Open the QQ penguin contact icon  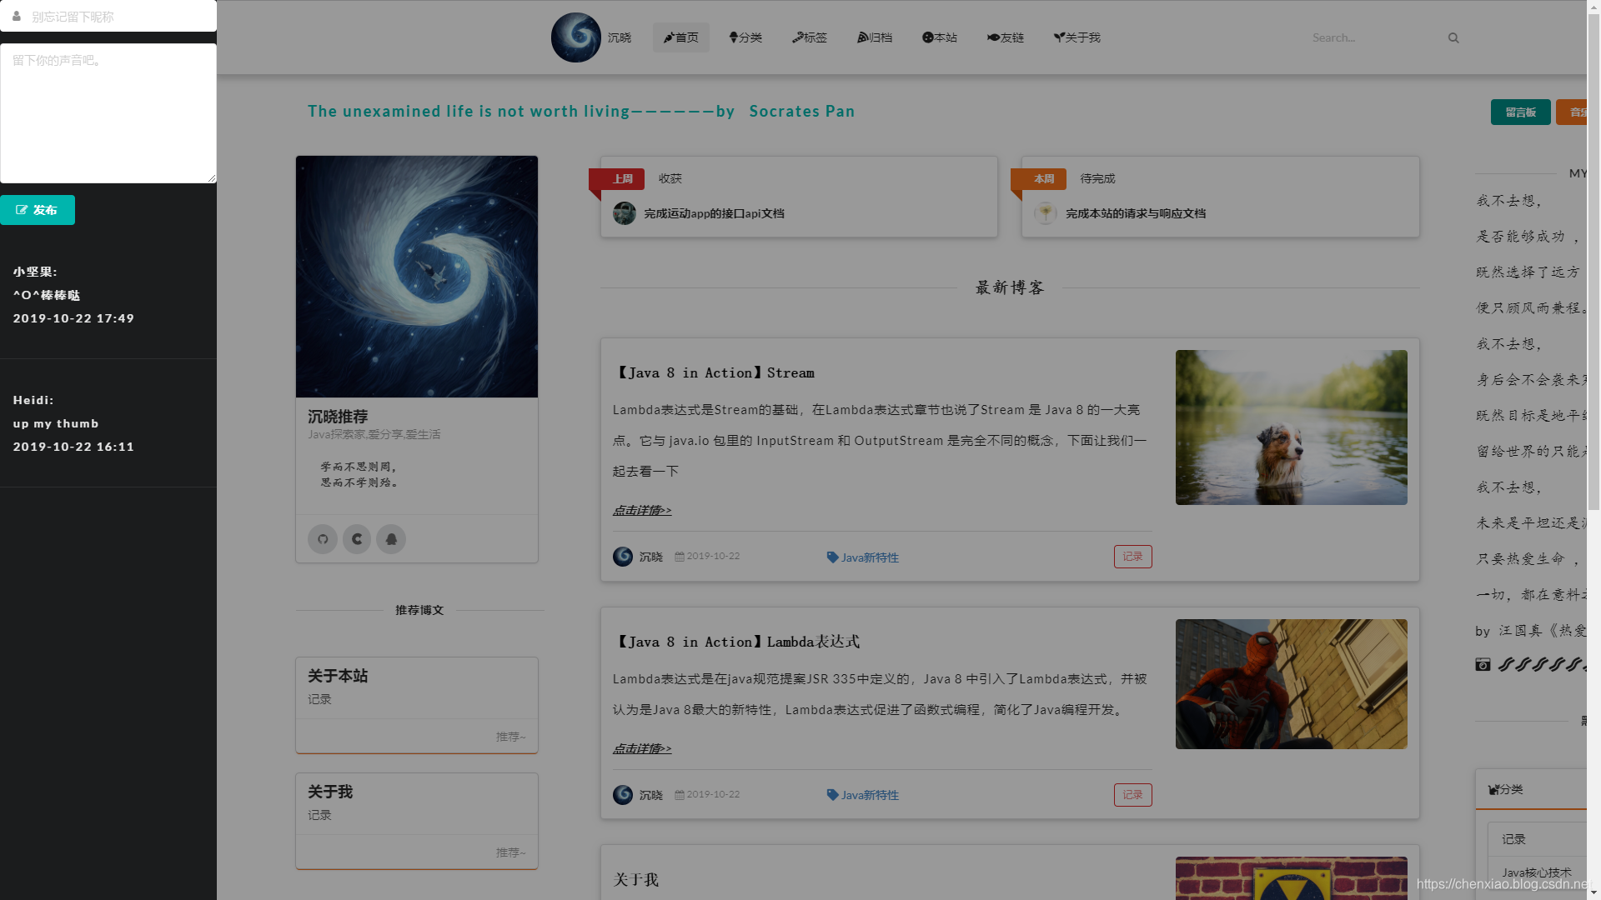click(x=390, y=539)
